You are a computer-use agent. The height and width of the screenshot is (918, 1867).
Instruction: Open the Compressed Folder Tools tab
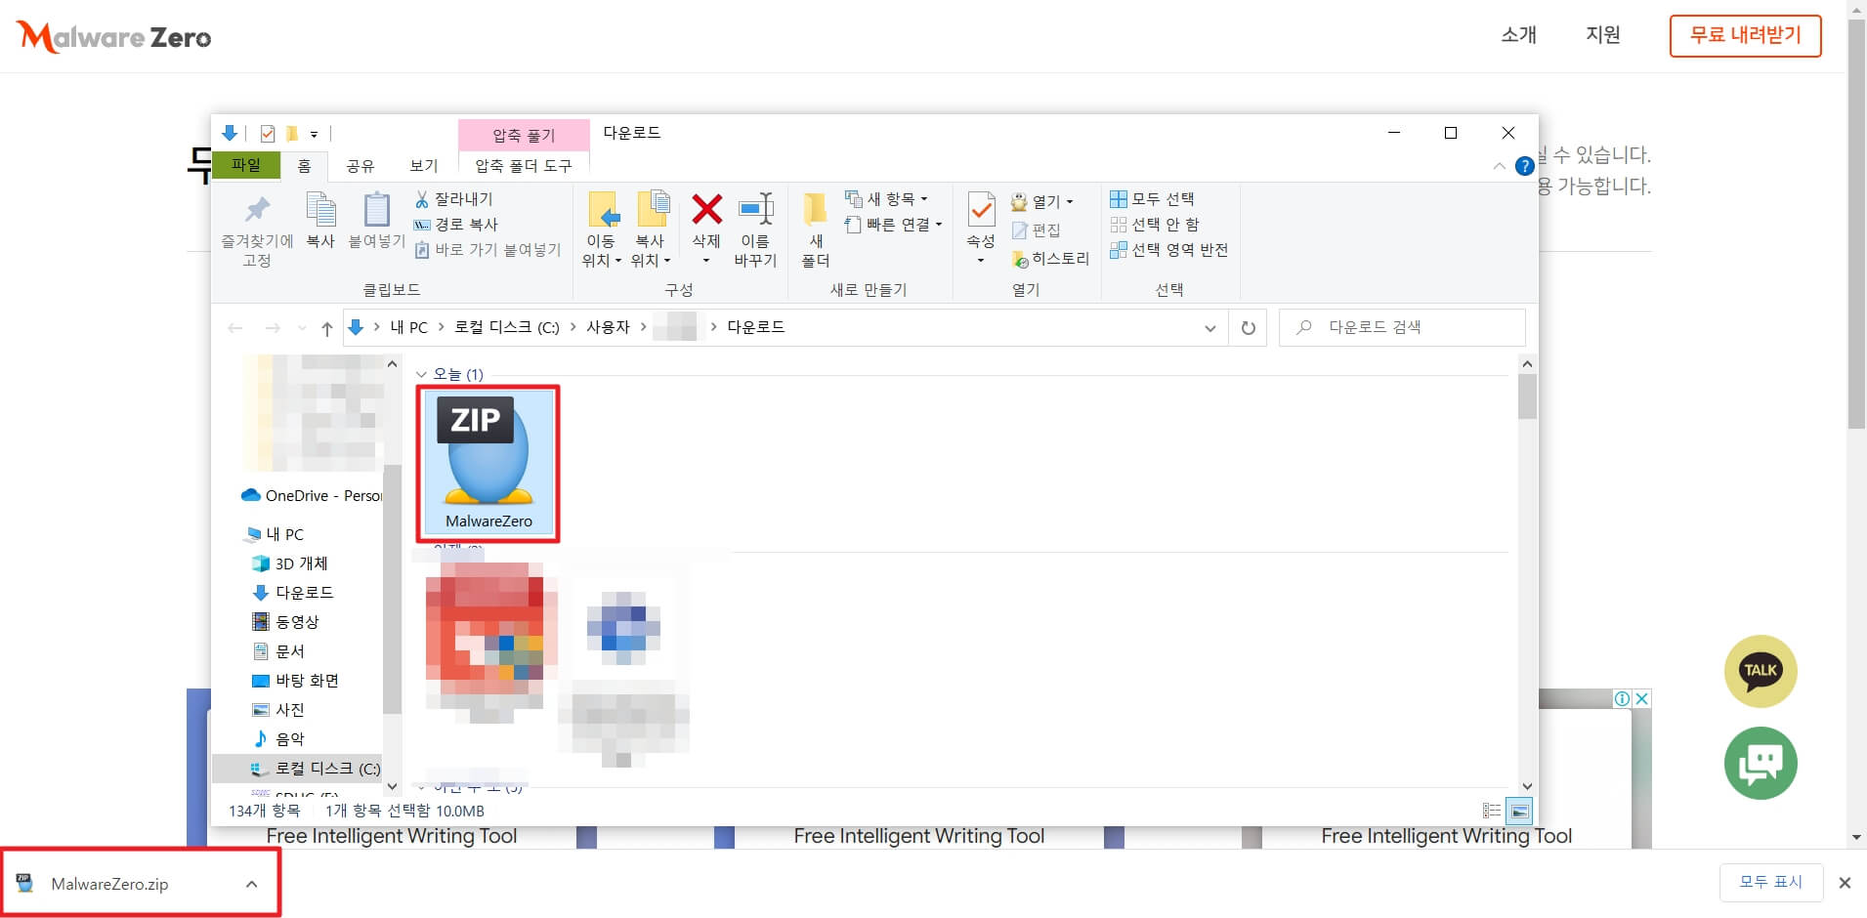[x=524, y=166]
